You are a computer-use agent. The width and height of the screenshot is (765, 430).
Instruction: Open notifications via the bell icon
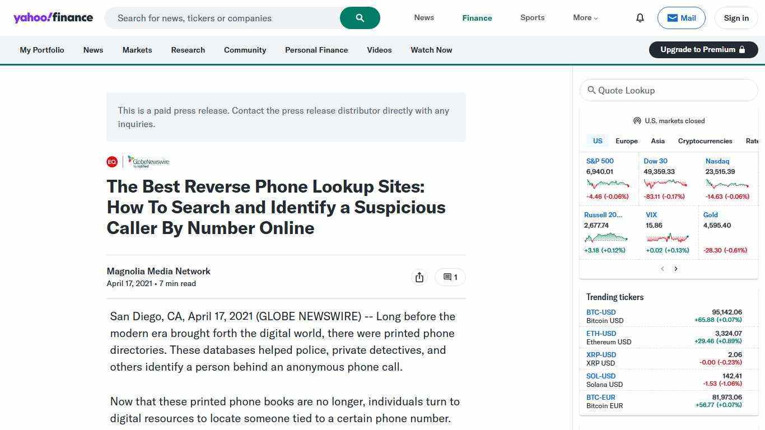tap(640, 17)
